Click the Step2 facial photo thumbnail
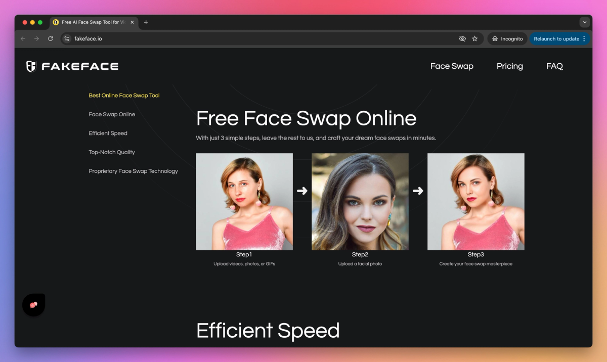The width and height of the screenshot is (607, 362). 360,202
